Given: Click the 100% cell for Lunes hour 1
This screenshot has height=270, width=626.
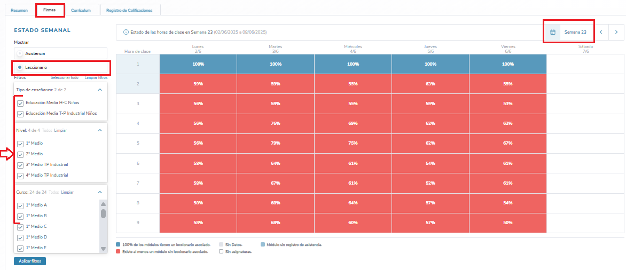Looking at the screenshot, I should pos(198,64).
